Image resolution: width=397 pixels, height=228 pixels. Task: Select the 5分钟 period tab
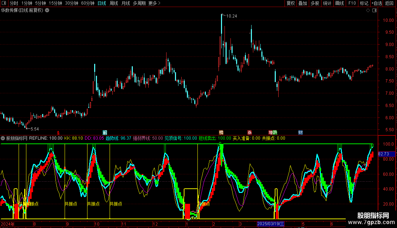coord(40,3)
